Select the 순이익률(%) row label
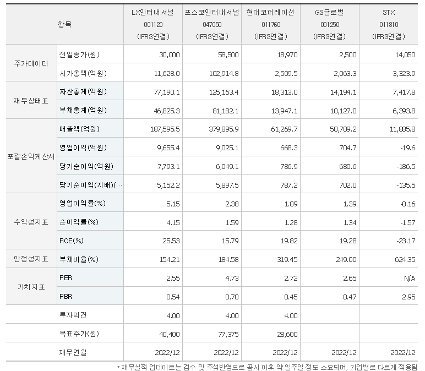Image resolution: width=425 pixels, height=371 pixels. [x=79, y=222]
